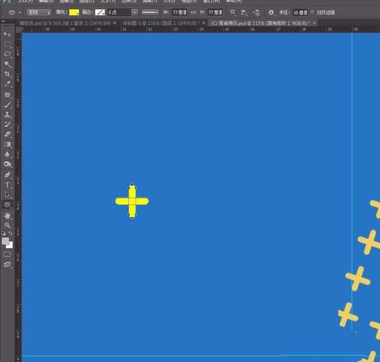Viewport: 380px width, 362px height.
Task: Open the yellow fill color swatch
Action: click(74, 13)
